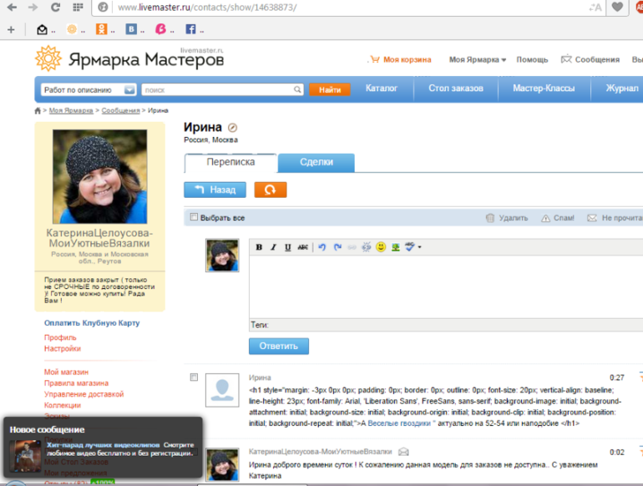Viewport: 643px width, 486px height.
Task: Open Коллекции sidebar link
Action: 63,405
